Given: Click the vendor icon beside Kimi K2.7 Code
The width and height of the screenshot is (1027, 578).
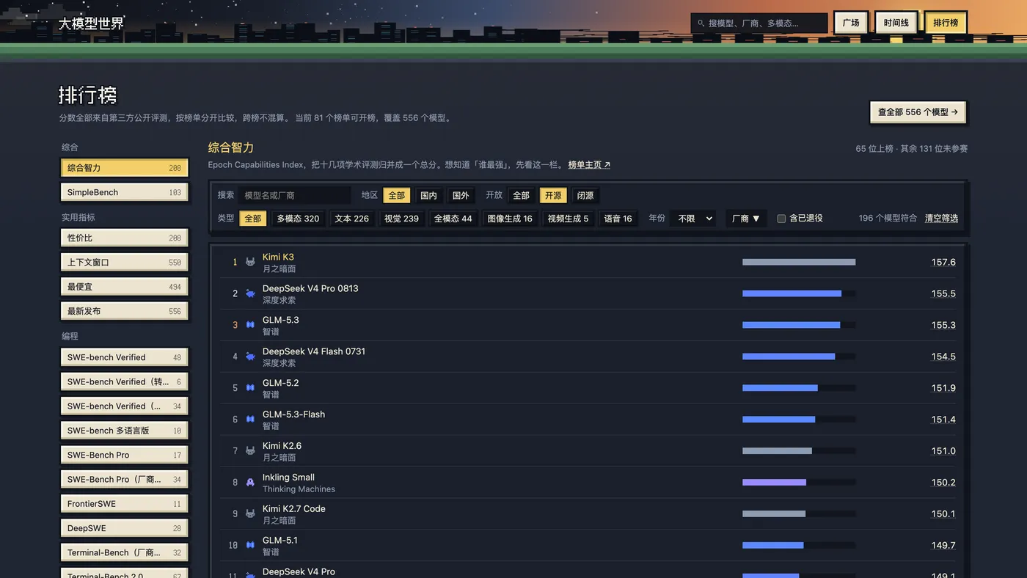Looking at the screenshot, I should pyautogui.click(x=250, y=514).
